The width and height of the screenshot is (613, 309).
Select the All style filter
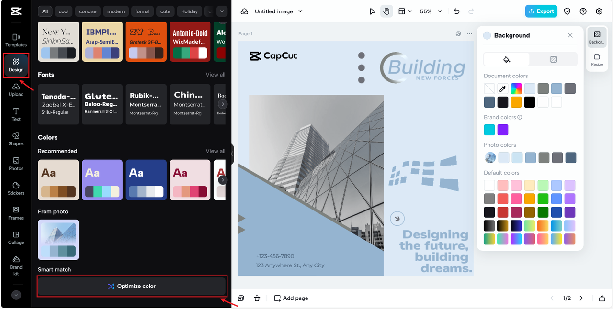click(45, 11)
